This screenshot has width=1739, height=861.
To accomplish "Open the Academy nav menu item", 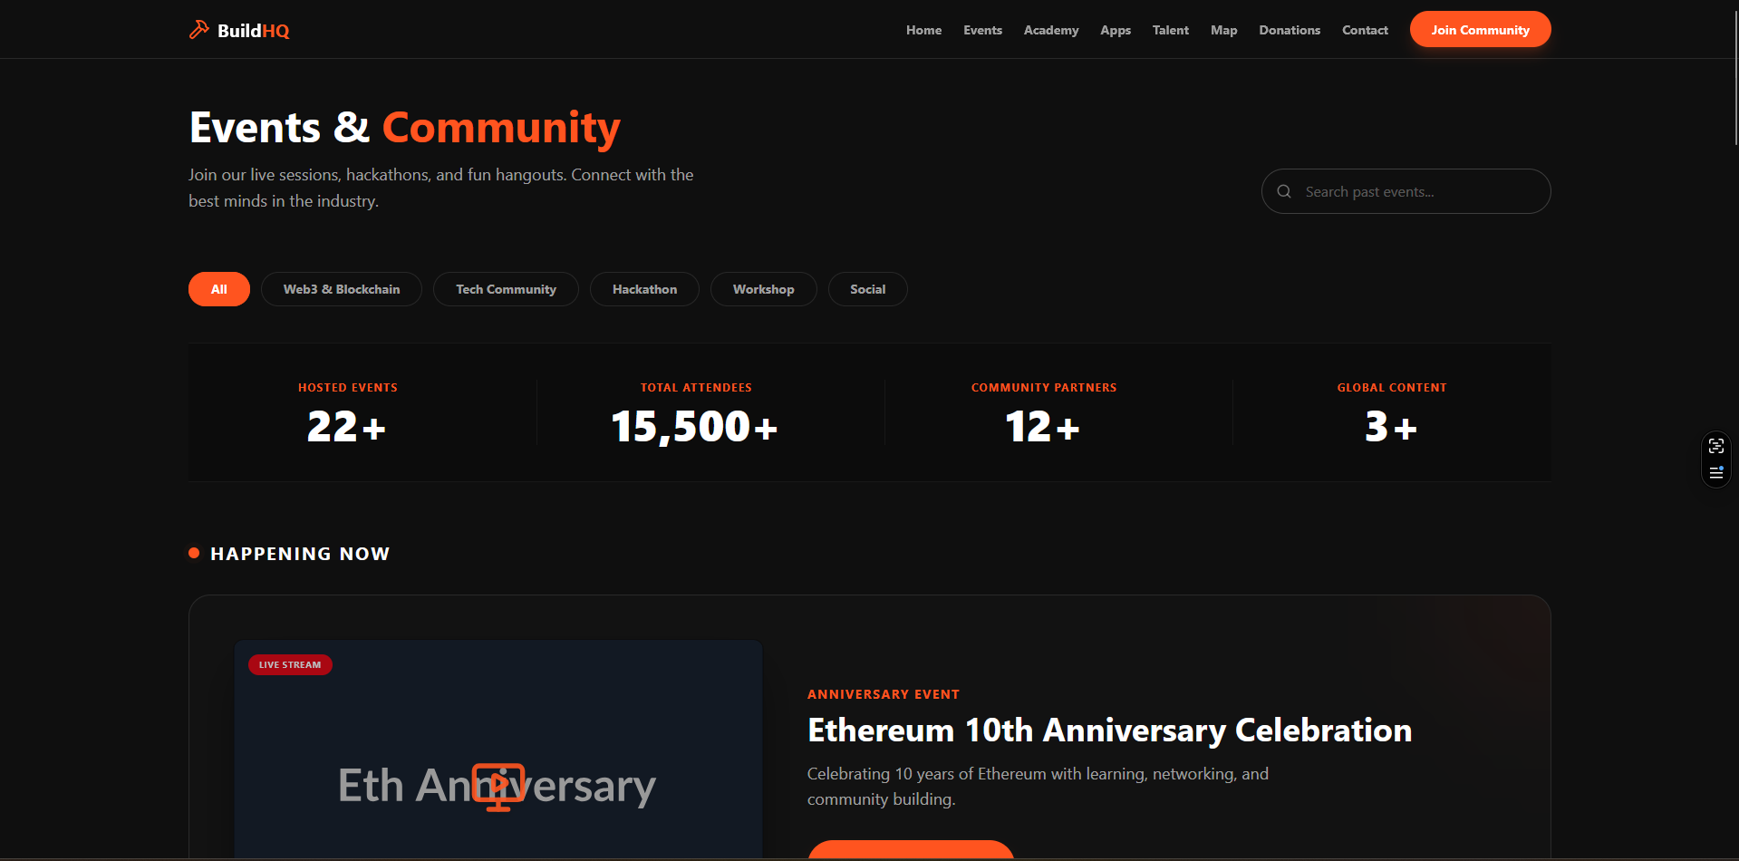I will coord(1050,30).
